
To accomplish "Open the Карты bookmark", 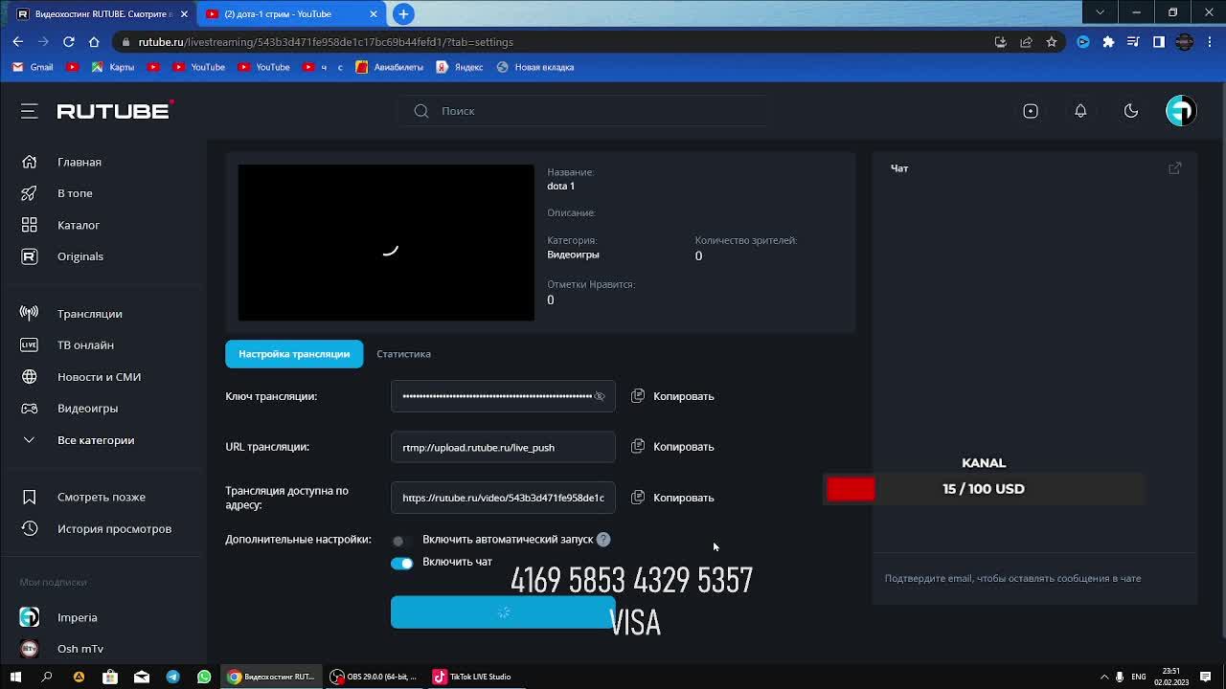I will [112, 67].
